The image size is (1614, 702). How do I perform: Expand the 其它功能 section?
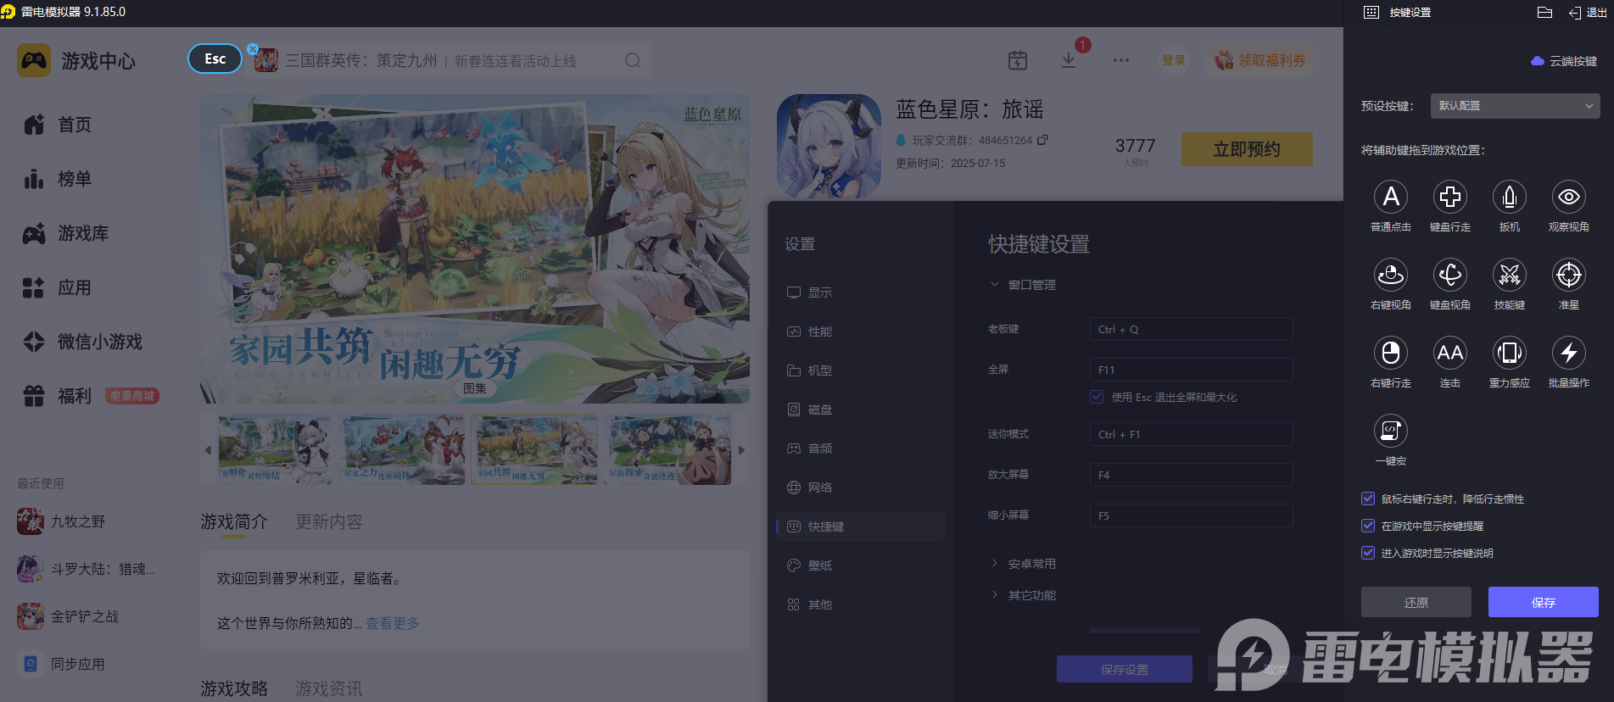995,595
